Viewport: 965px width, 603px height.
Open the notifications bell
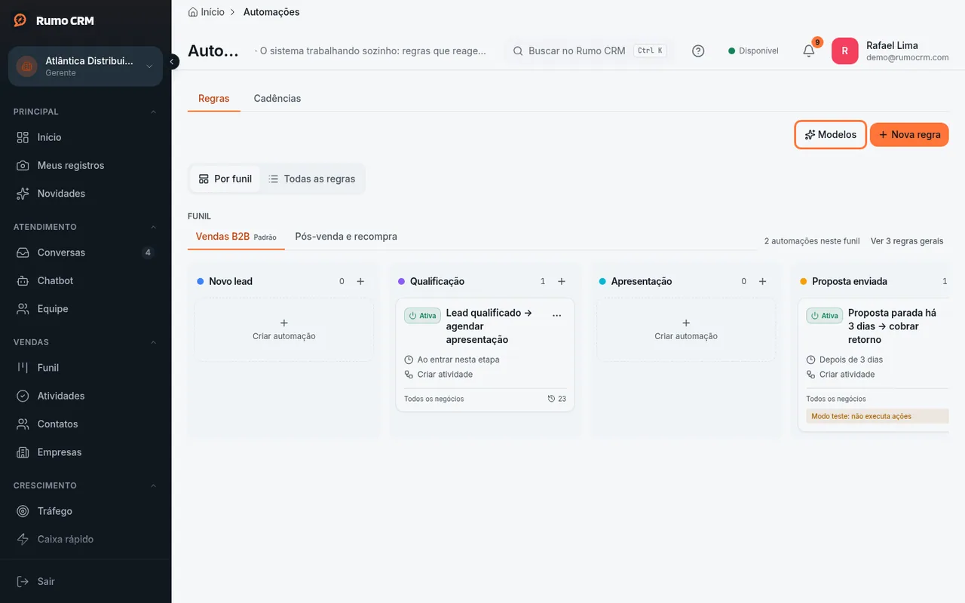click(x=808, y=51)
